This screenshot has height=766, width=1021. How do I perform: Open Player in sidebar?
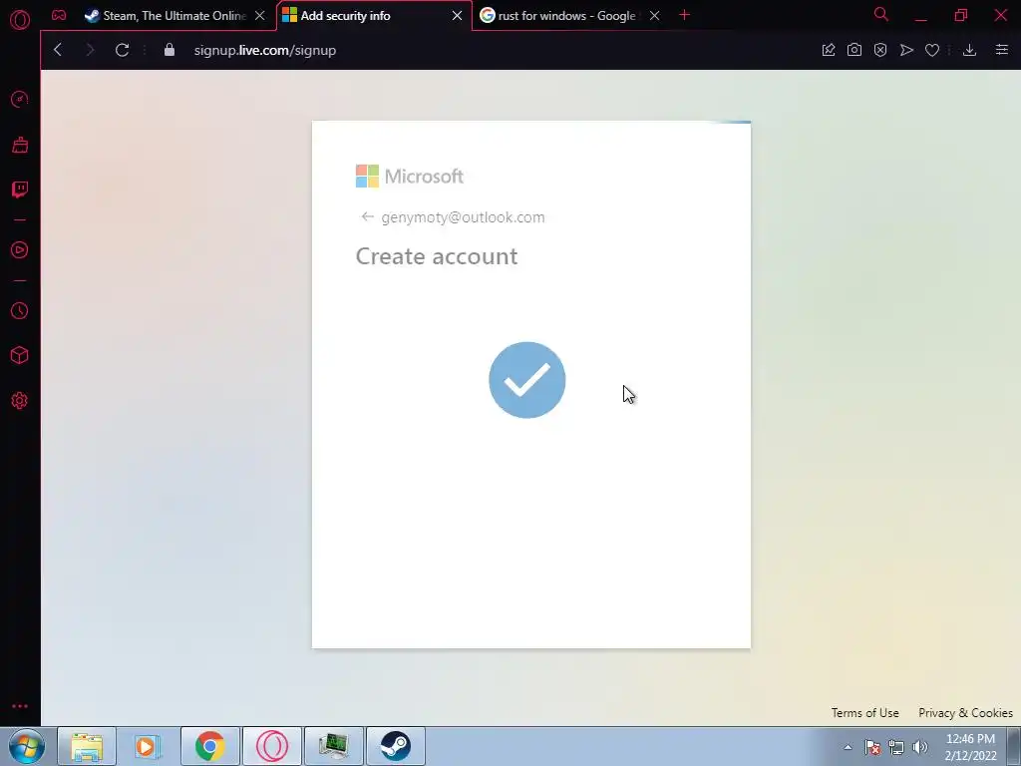pyautogui.click(x=20, y=250)
